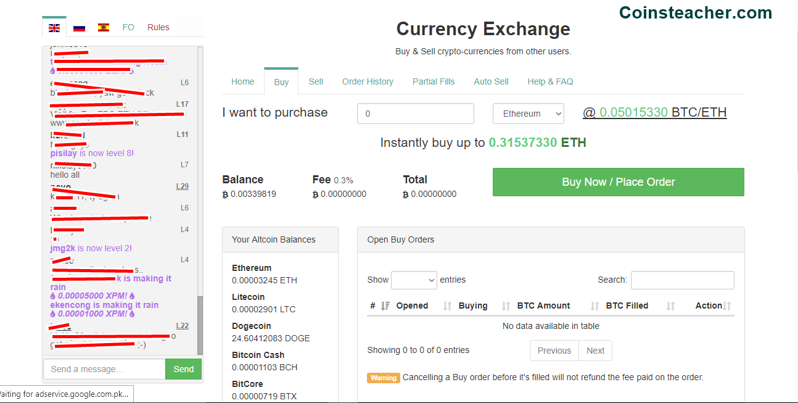Viewport: 798px width, 403px height.
Task: Switch to the Order History tab
Action: tap(368, 81)
